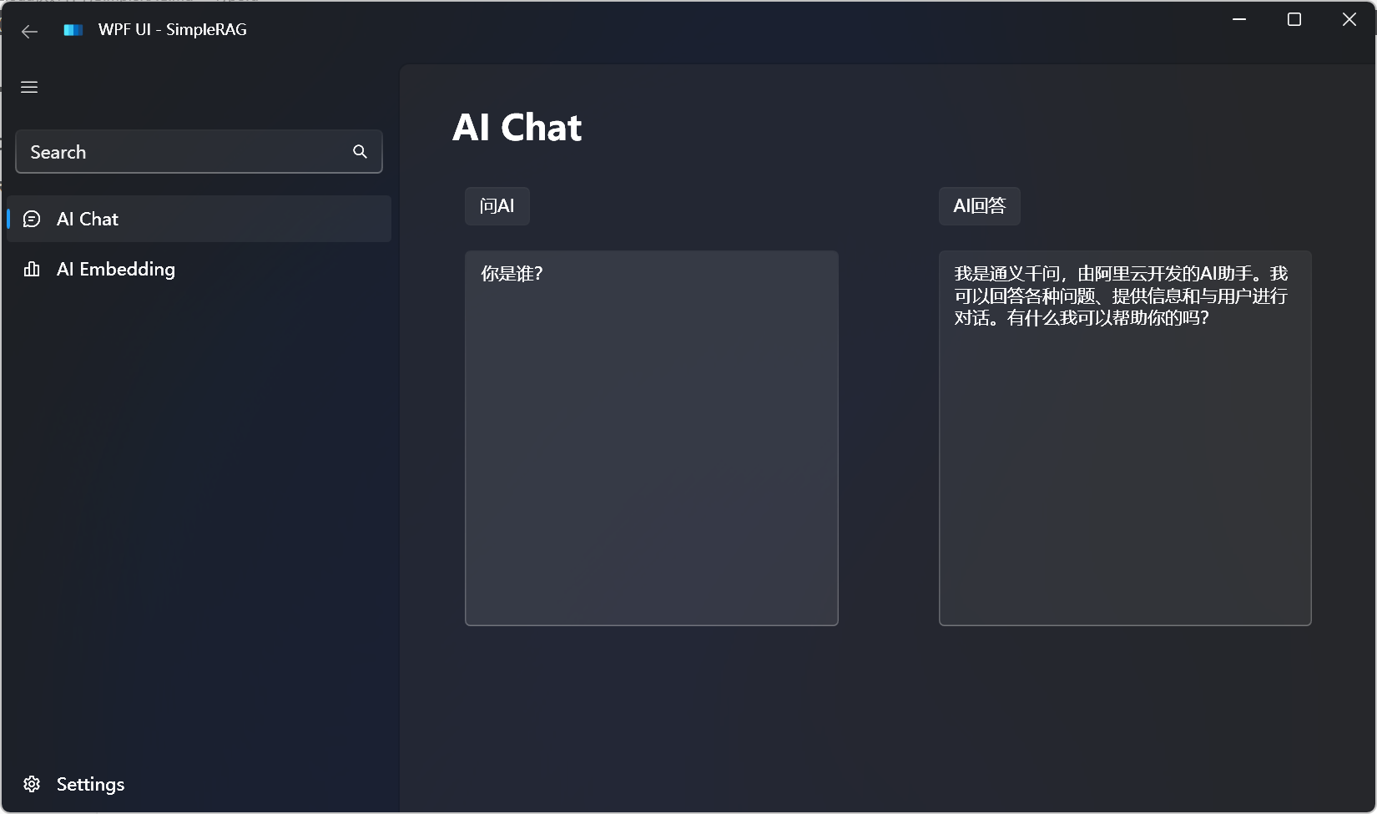Maximize the SimpleRAG window
Image resolution: width=1377 pixels, height=814 pixels.
(1294, 19)
